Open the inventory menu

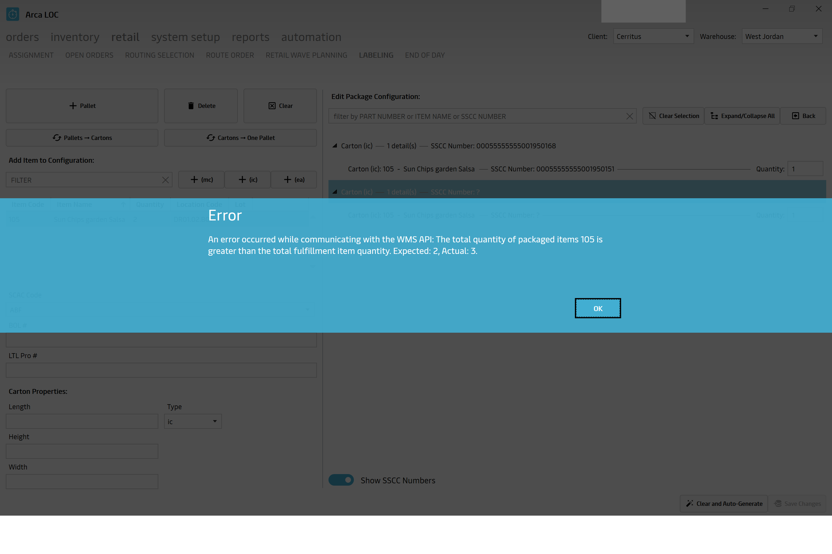tap(75, 37)
